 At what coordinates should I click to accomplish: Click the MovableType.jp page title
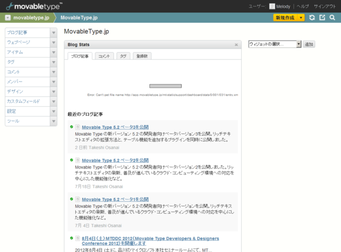86,32
